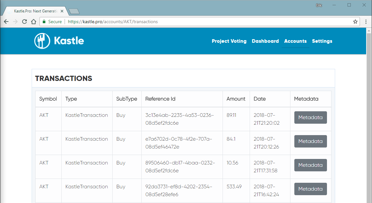372x203 pixels.
Task: View Metadata for the 84.1 transaction
Action: [311, 141]
